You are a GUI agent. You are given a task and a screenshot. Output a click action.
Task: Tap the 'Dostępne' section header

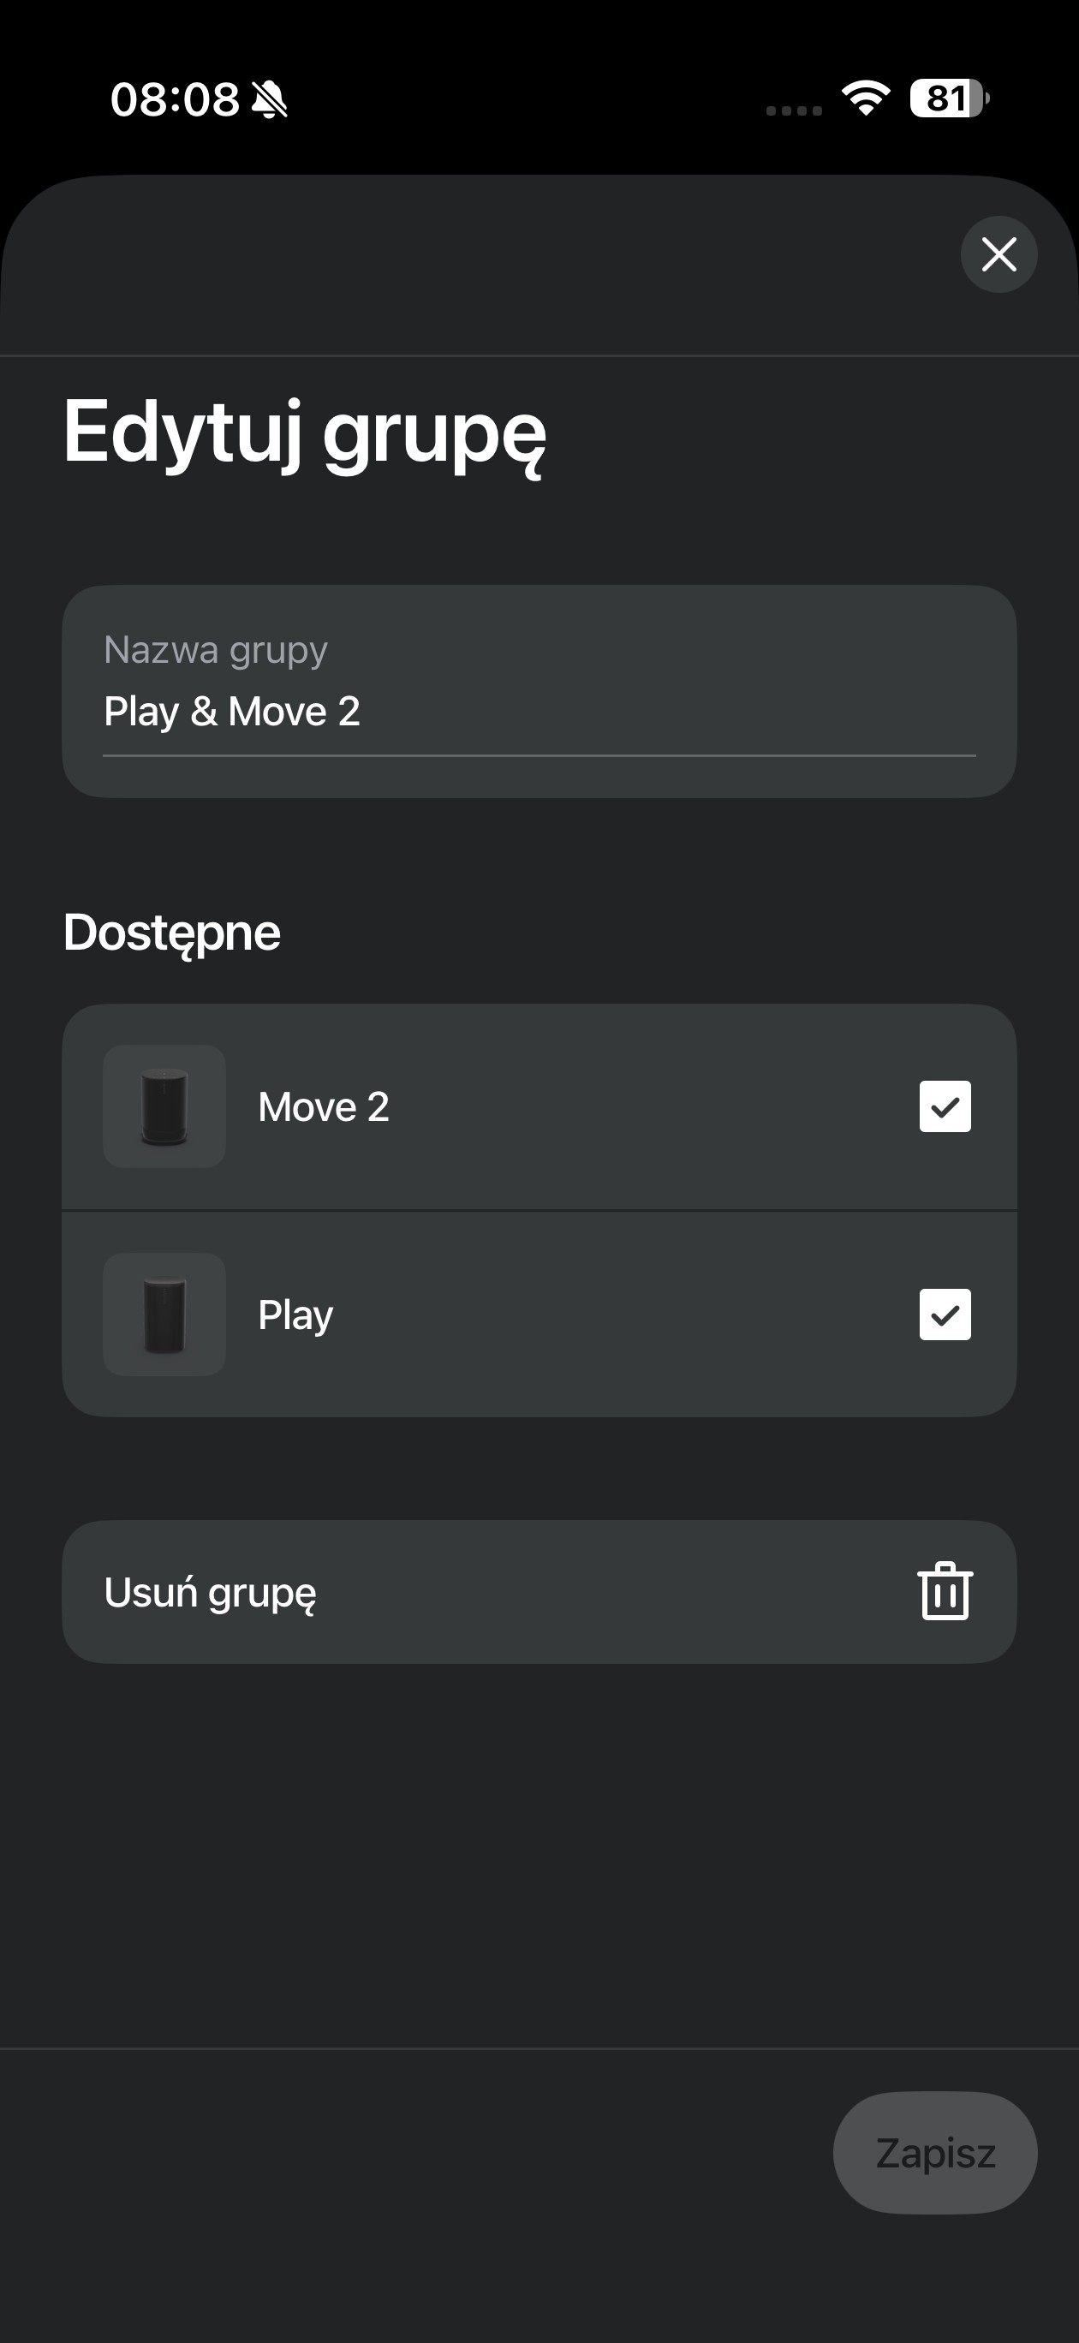click(172, 933)
